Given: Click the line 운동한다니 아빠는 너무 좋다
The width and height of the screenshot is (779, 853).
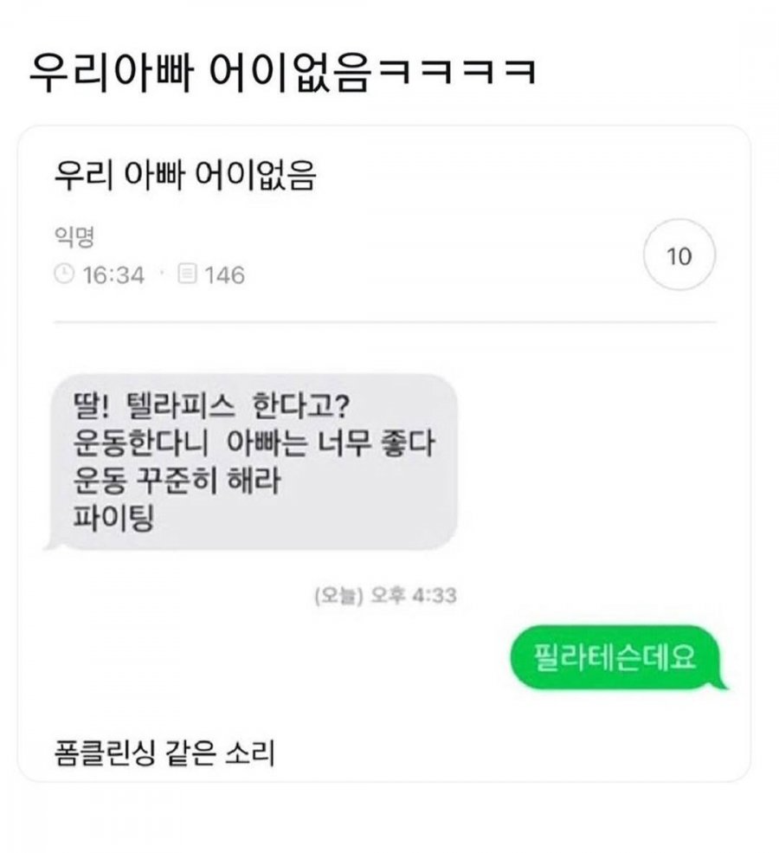Looking at the screenshot, I should point(254,443).
